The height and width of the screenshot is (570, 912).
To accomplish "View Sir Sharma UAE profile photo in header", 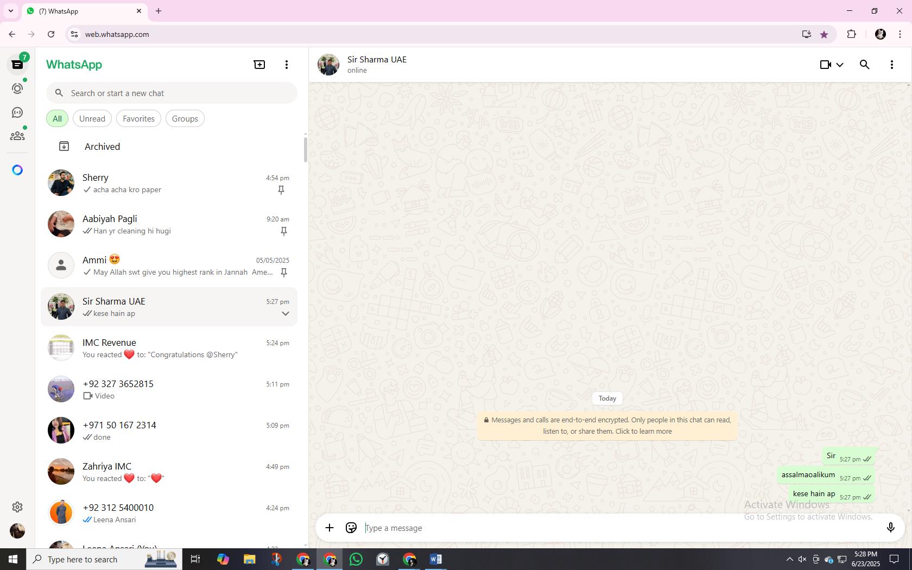I will [328, 65].
